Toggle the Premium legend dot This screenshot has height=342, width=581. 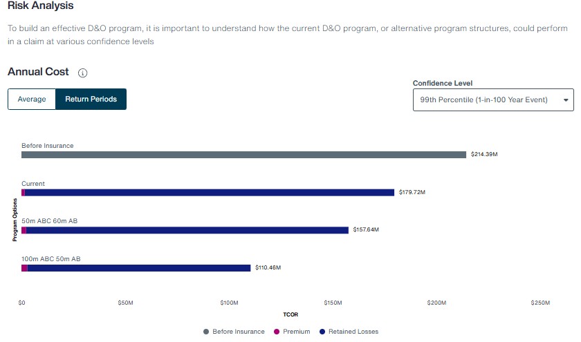click(x=277, y=332)
